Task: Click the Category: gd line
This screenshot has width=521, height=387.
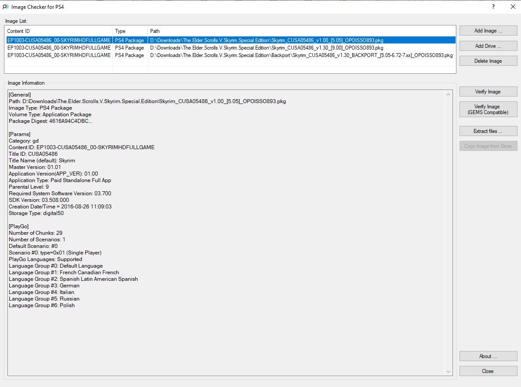Action: point(24,141)
